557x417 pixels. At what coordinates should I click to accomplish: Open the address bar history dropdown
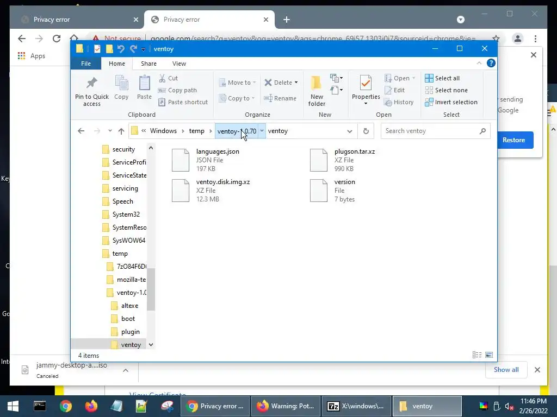coord(350,131)
